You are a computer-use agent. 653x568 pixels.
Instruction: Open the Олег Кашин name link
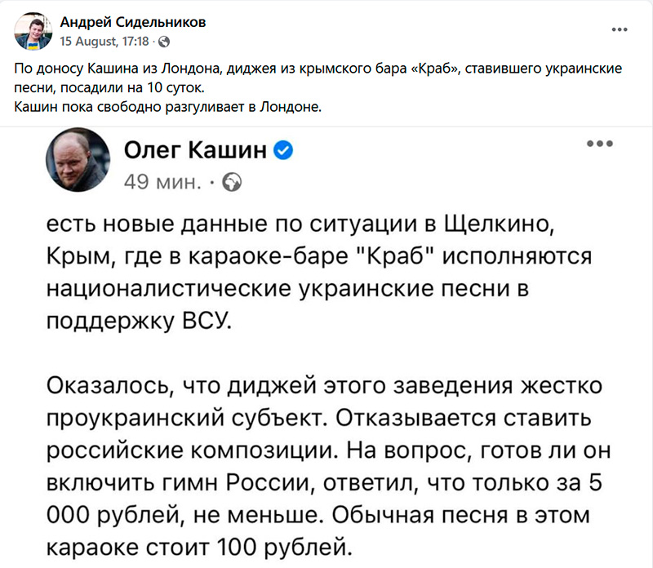point(196,150)
